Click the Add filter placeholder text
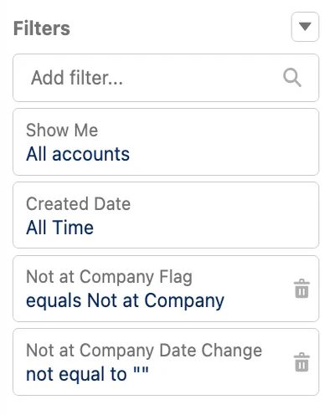The image size is (335, 415). (x=77, y=78)
